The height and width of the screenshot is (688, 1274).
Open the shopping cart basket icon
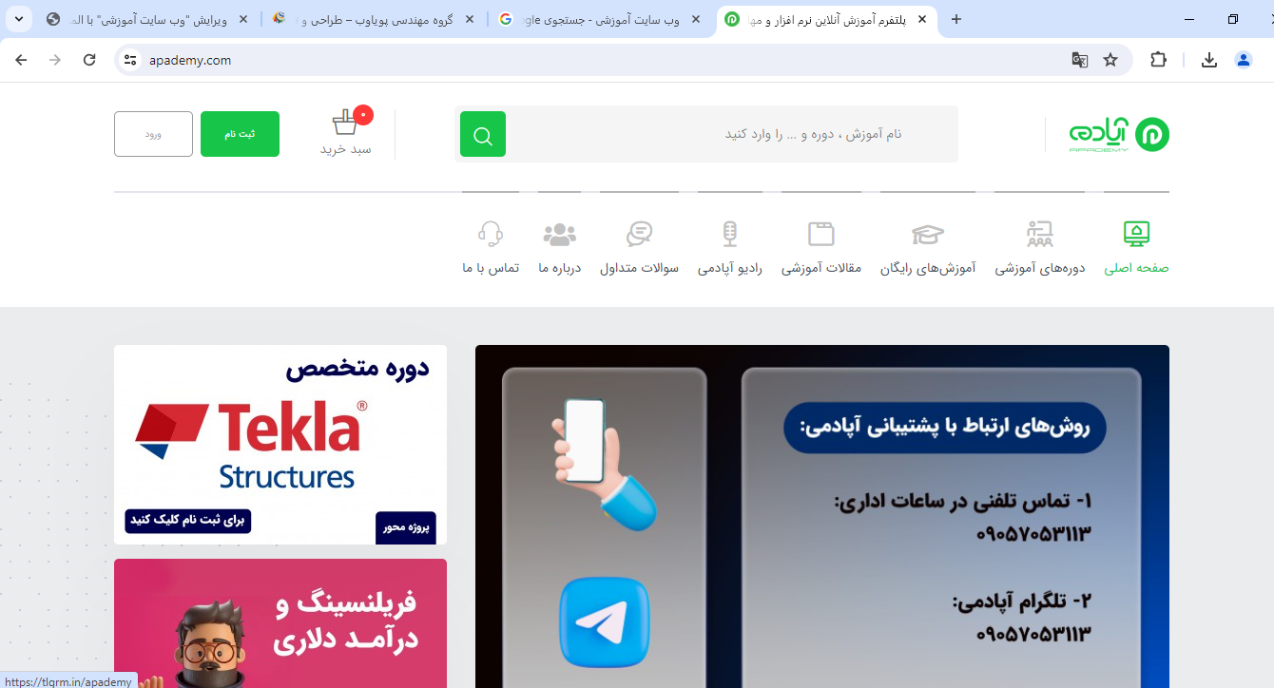coord(345,123)
